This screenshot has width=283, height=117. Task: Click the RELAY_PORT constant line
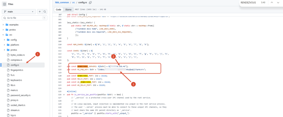click(x=85, y=79)
